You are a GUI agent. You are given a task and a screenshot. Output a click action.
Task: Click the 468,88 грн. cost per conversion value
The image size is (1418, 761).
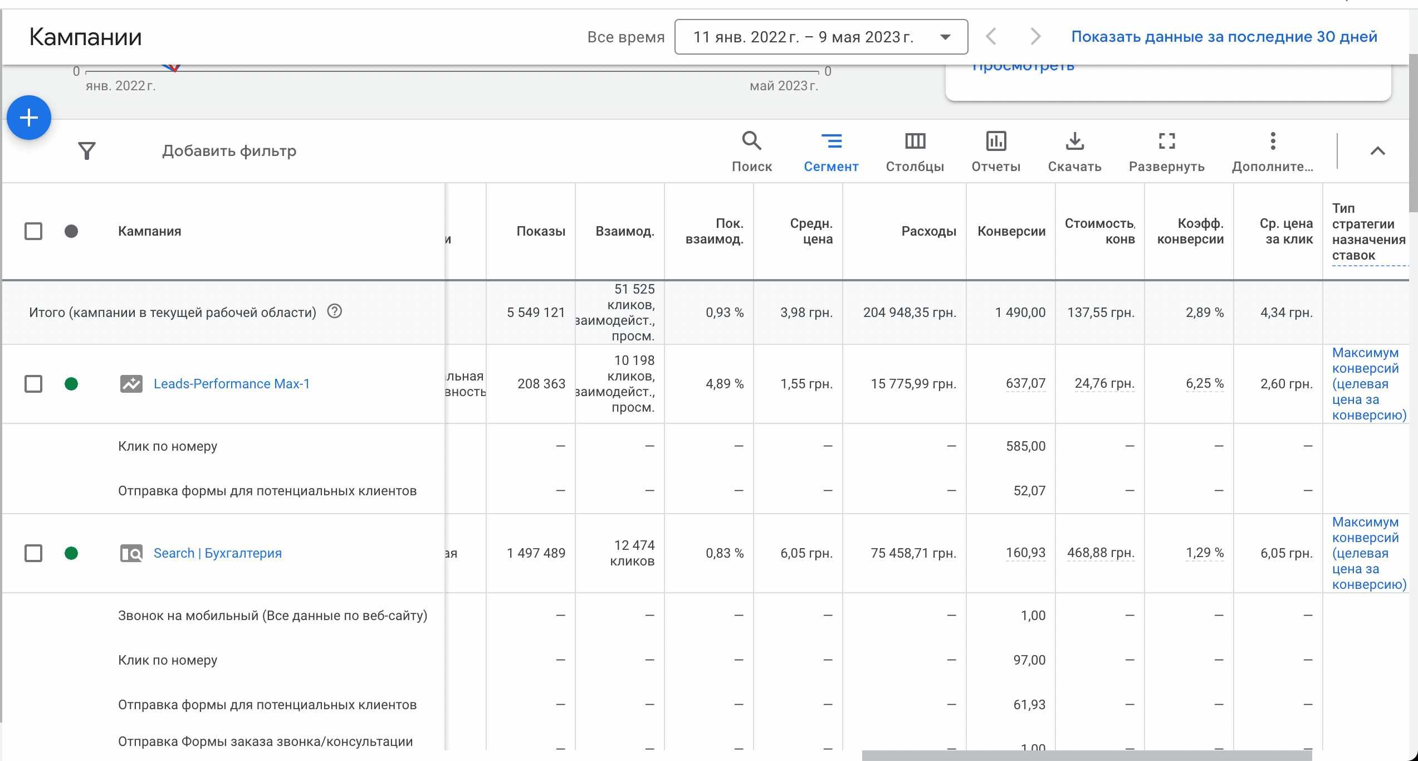pyautogui.click(x=1101, y=553)
